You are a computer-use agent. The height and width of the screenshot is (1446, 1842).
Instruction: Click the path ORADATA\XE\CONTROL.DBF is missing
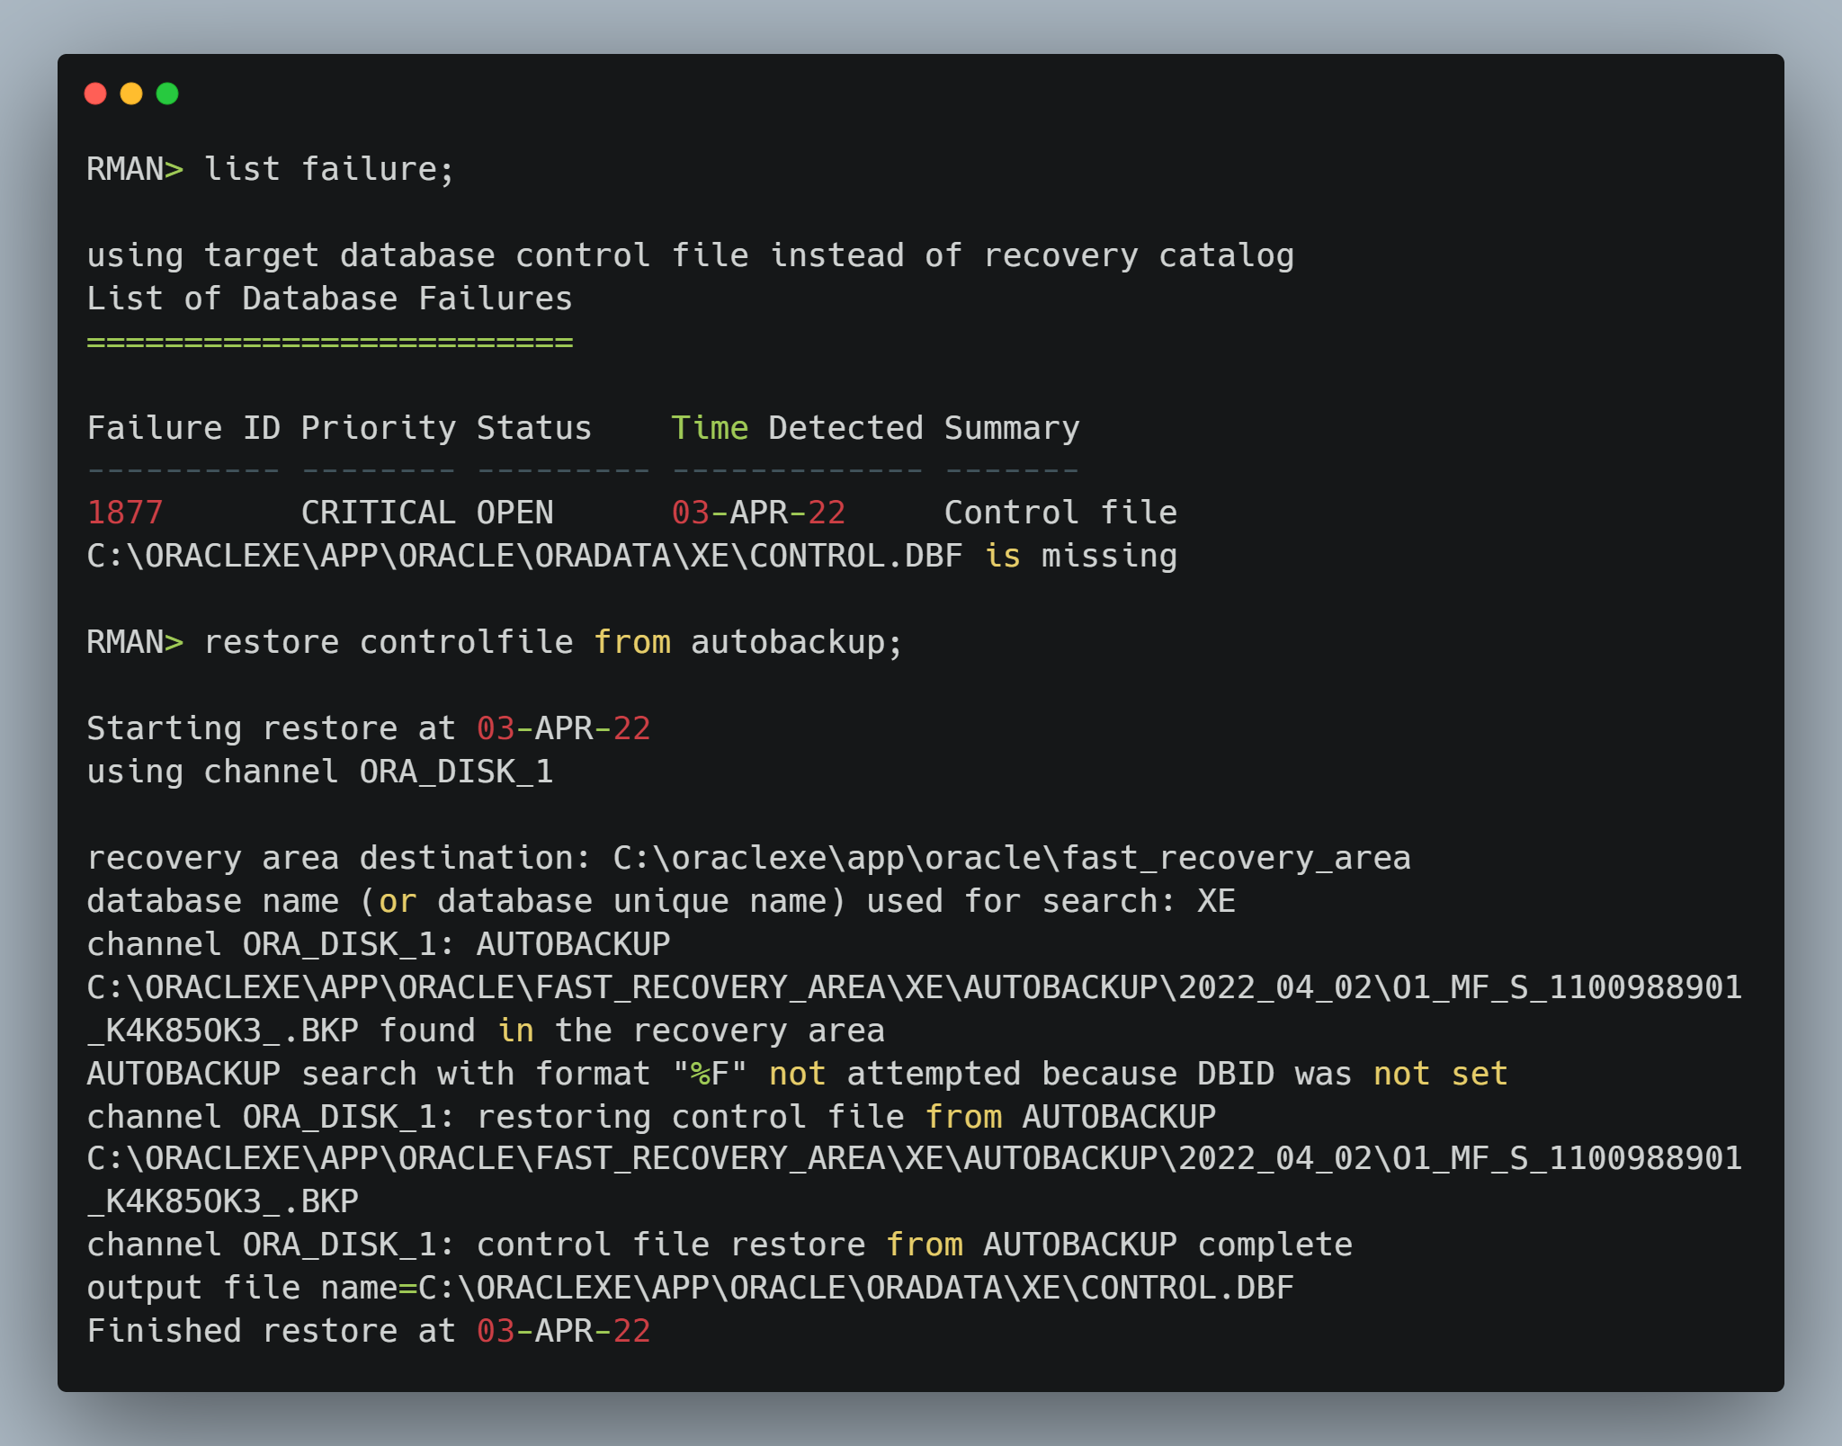coord(631,556)
